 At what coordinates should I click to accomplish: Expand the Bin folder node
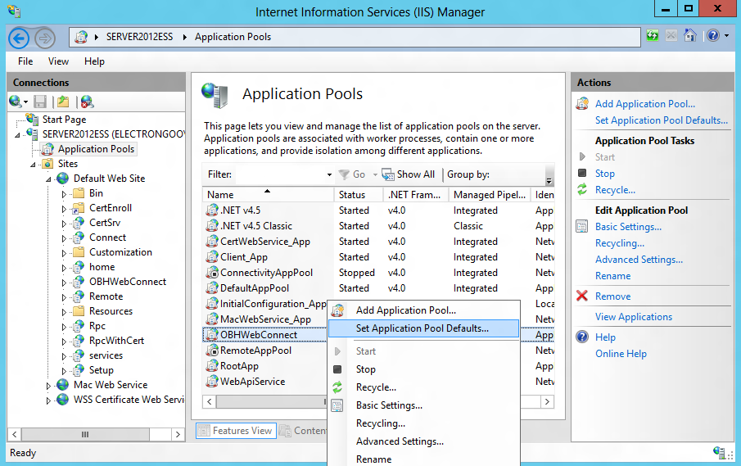[x=64, y=194]
